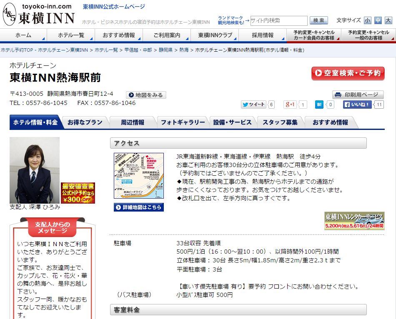The height and width of the screenshot is (319, 396).
Task: Click the Facebook like count showing 11
Action: (379, 105)
